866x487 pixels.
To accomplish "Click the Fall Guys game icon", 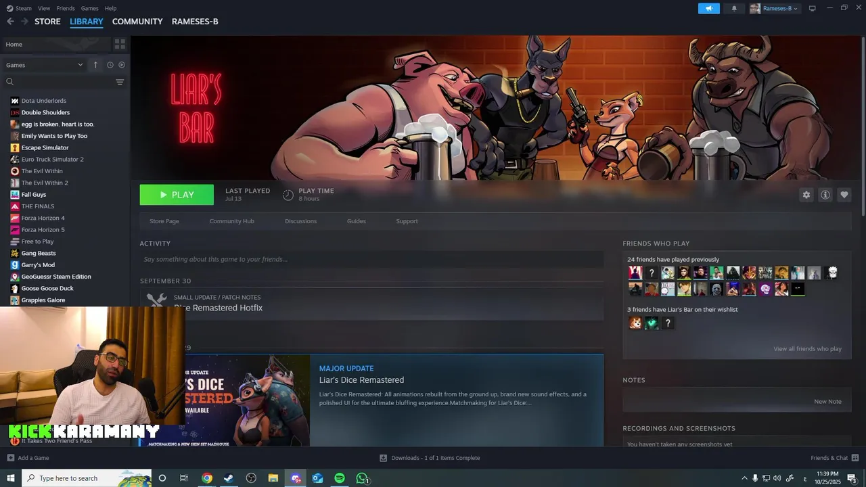I will [x=15, y=195].
